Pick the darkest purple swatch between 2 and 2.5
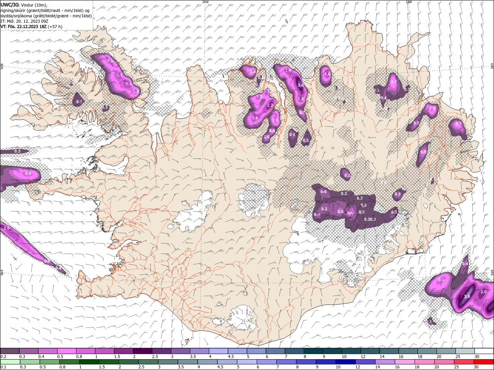 coord(143,351)
